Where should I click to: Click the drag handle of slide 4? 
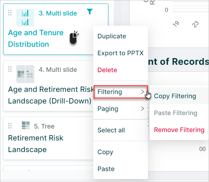(x=10, y=69)
